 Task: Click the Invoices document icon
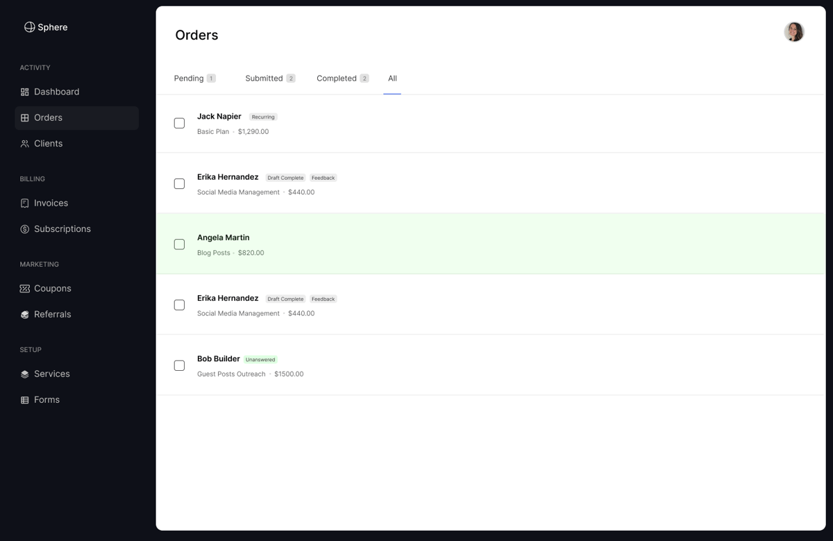(x=25, y=203)
